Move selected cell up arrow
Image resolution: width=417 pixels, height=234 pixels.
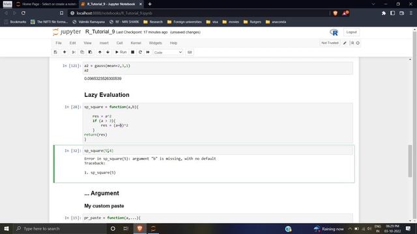coord(100,52)
